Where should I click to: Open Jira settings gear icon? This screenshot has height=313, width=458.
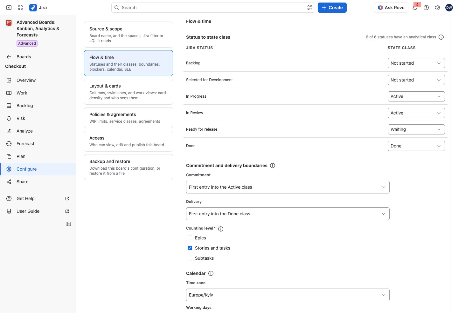tap(438, 8)
